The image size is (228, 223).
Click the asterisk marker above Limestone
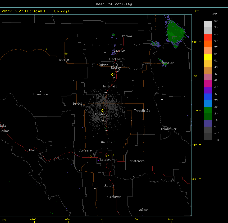click(40, 92)
